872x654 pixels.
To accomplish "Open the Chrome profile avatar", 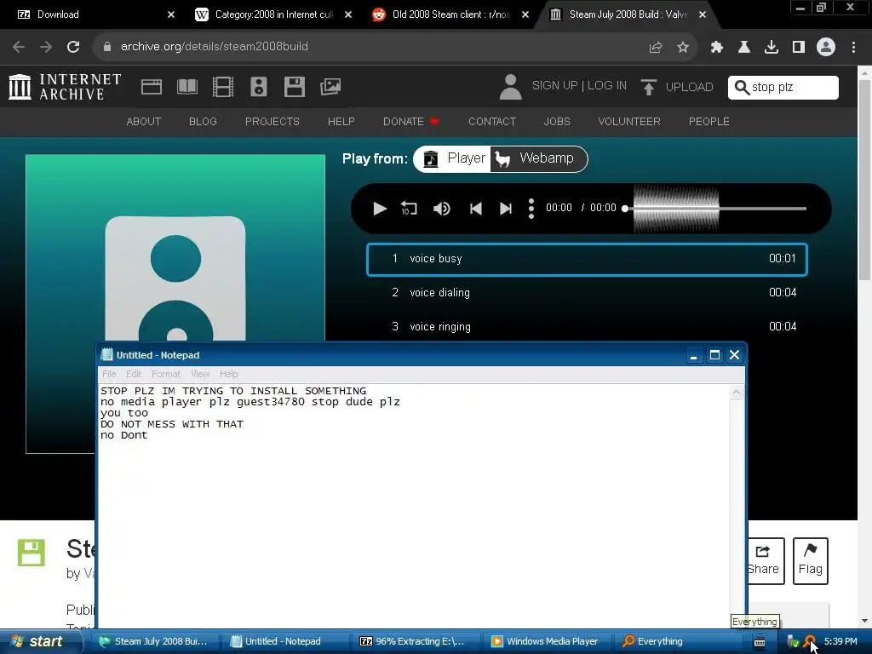I will pyautogui.click(x=826, y=48).
